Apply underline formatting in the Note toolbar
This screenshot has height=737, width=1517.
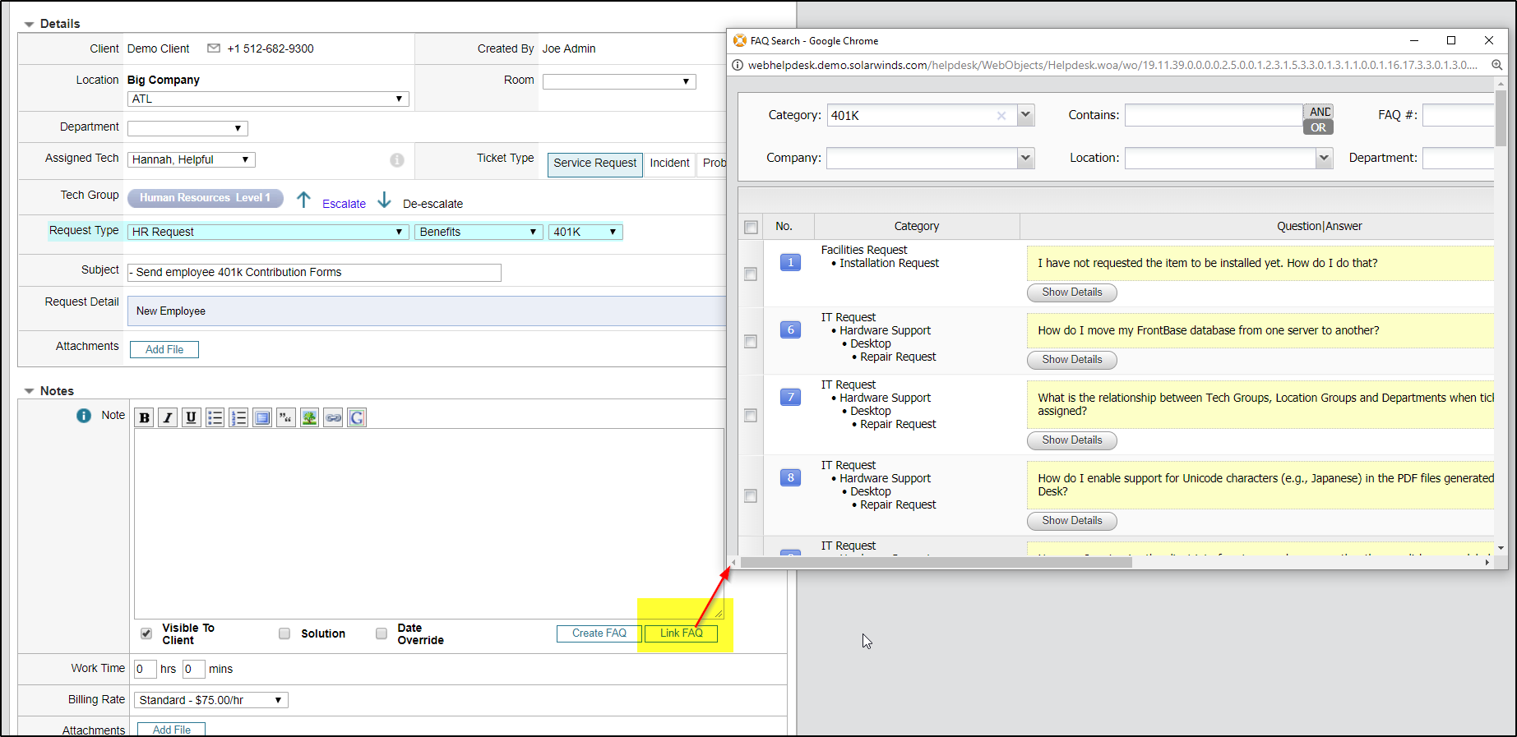(x=191, y=417)
